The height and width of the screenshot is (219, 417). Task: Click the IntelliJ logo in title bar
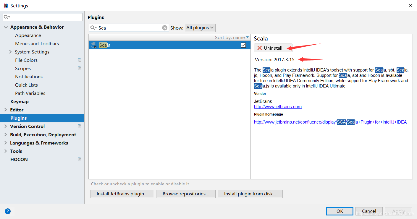point(6,6)
